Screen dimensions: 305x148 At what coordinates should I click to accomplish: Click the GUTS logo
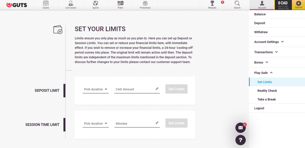coord(18,5)
